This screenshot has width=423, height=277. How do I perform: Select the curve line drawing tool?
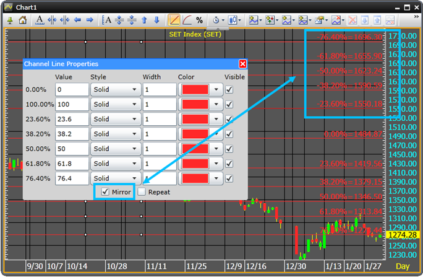tap(187, 20)
